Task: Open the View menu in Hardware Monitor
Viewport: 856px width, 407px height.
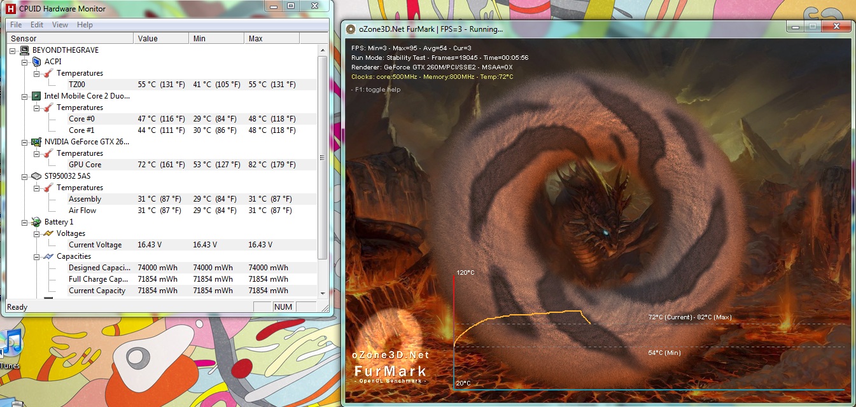Action: 60,25
